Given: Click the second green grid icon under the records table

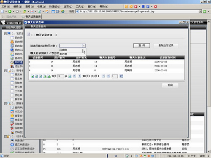Looking at the screenshot, I should pos(36,76).
